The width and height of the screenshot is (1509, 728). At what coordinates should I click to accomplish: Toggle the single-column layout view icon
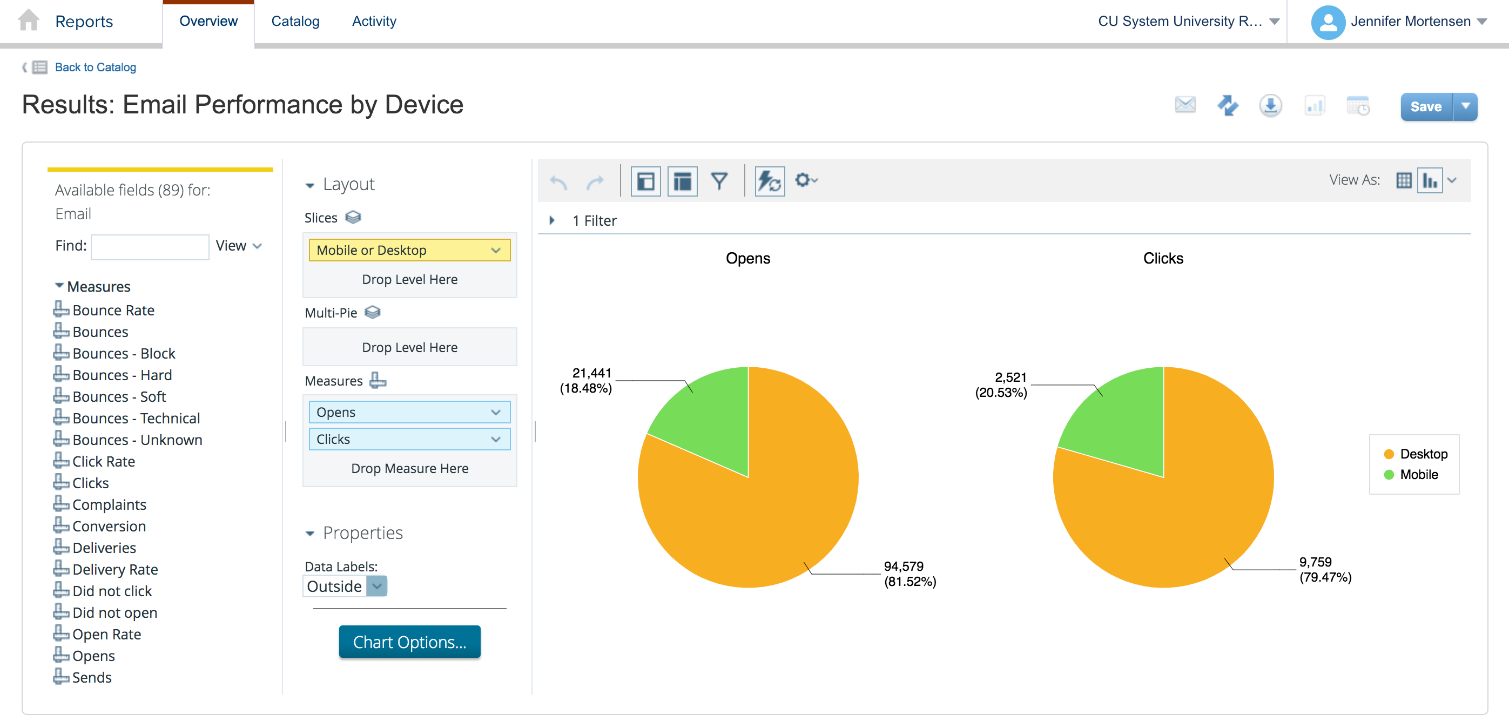point(645,180)
